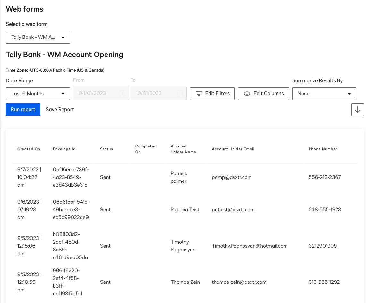Image resolution: width=366 pixels, height=303 pixels.
Task: Open the Summarize Results By dropdown
Action: (324, 93)
